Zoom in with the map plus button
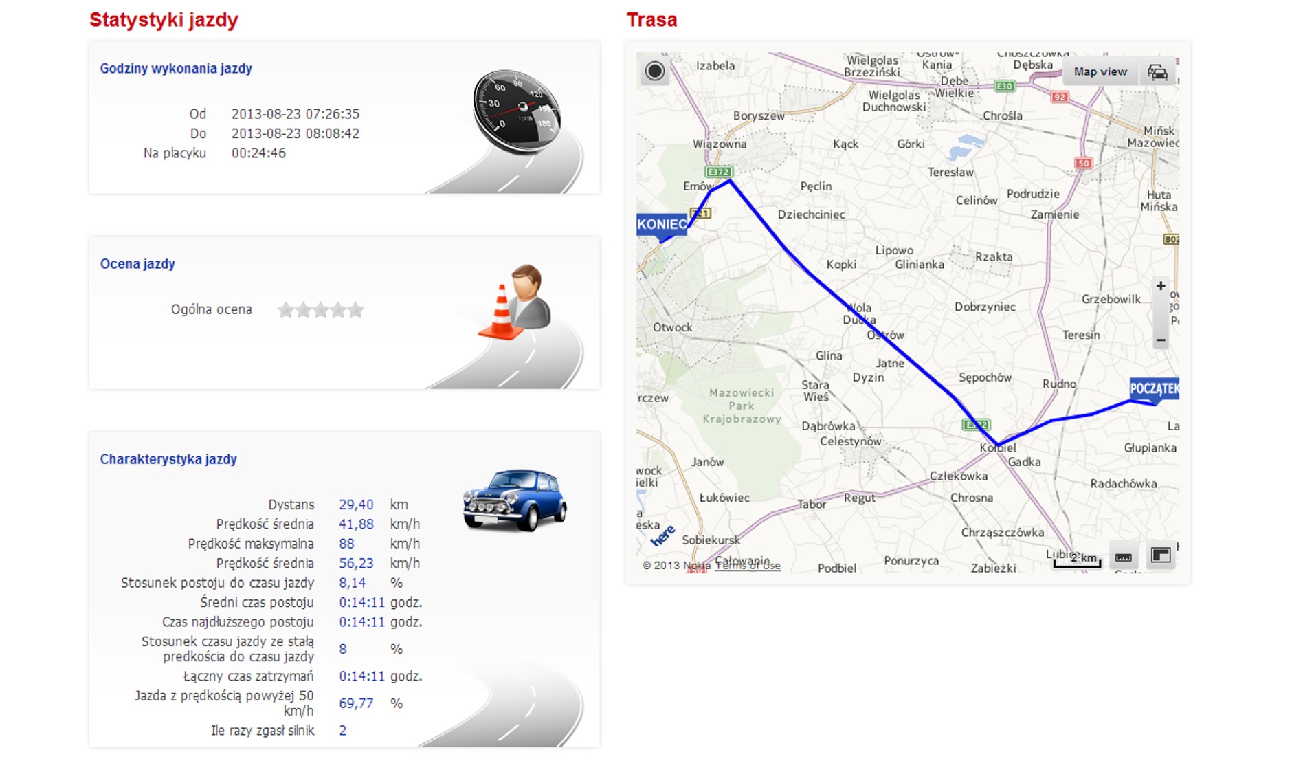Viewport: 1292px width, 763px height. point(1161,286)
